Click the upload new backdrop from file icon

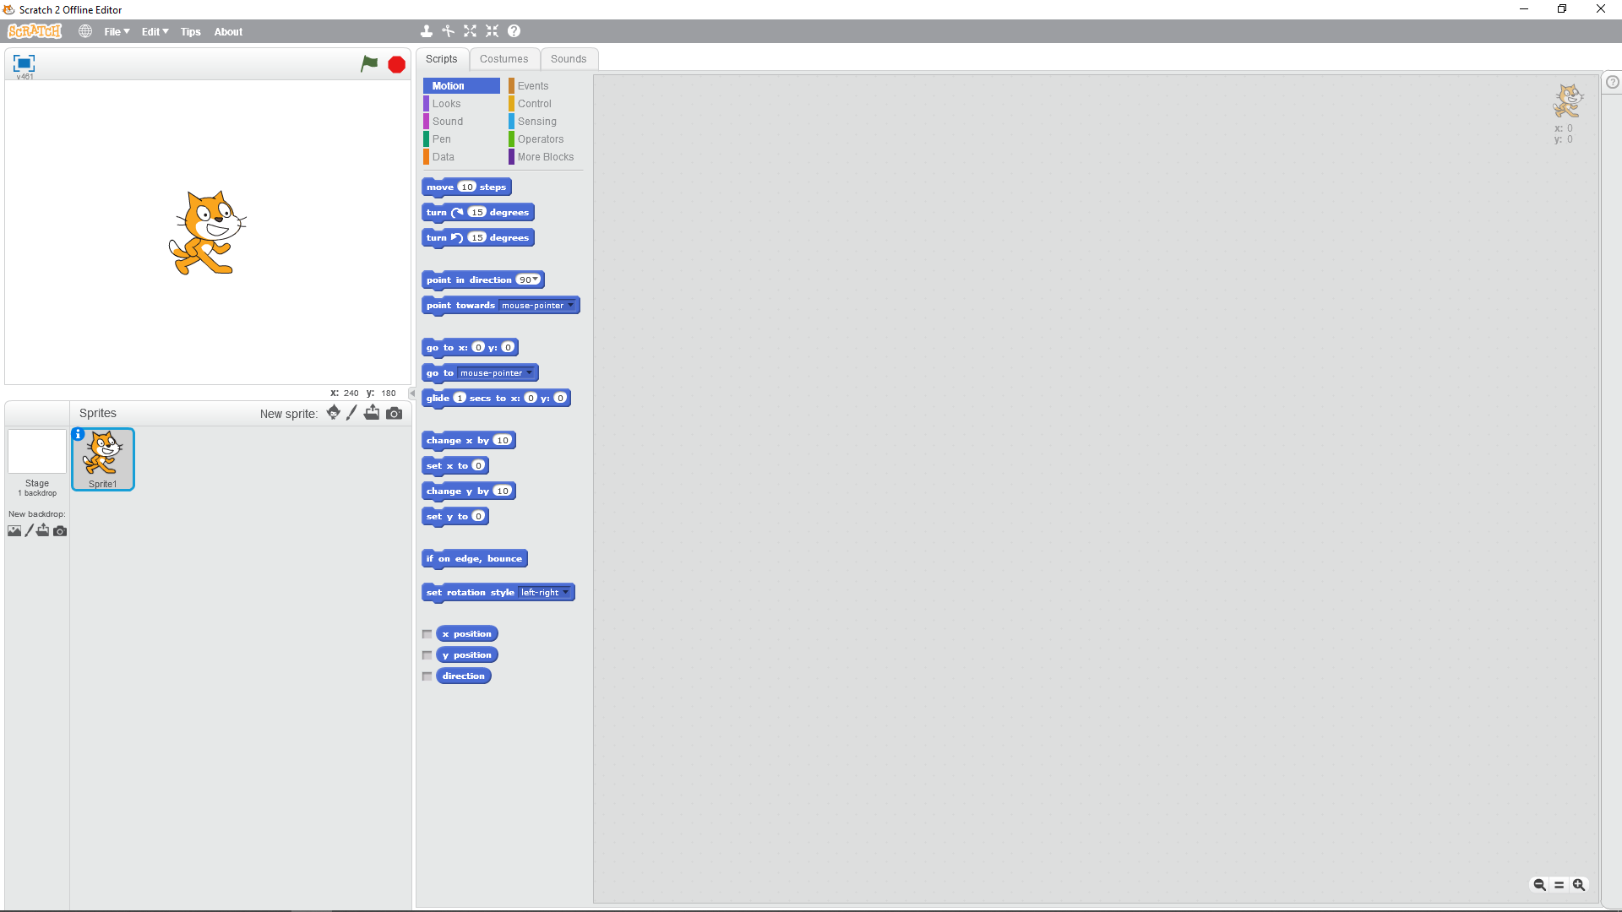pyautogui.click(x=43, y=530)
